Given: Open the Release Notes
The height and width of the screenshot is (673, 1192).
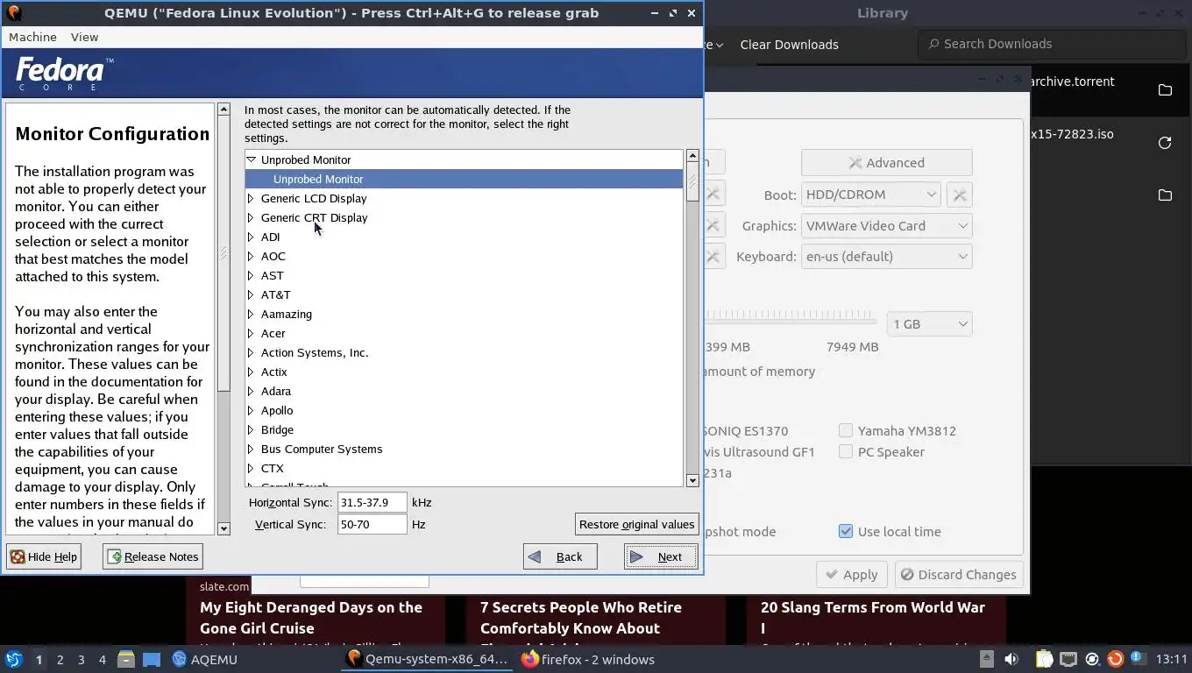Looking at the screenshot, I should [153, 556].
